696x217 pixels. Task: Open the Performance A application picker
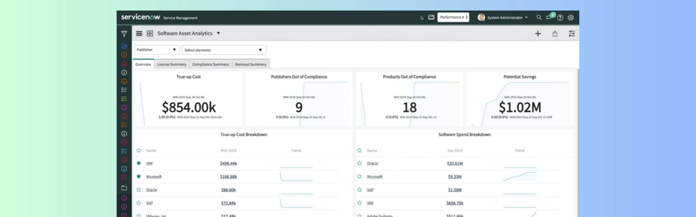click(x=453, y=17)
